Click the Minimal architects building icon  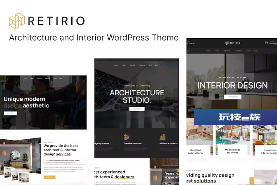click(x=162, y=137)
